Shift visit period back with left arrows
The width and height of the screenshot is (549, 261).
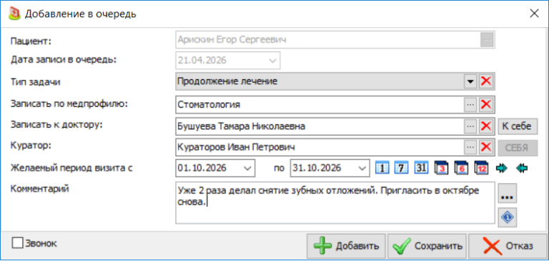[521, 168]
